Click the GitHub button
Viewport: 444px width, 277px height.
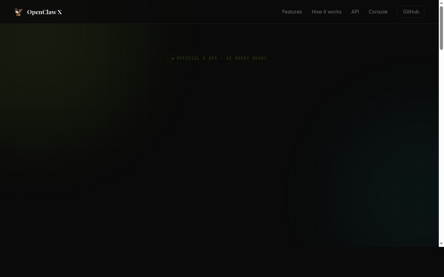pyautogui.click(x=411, y=12)
